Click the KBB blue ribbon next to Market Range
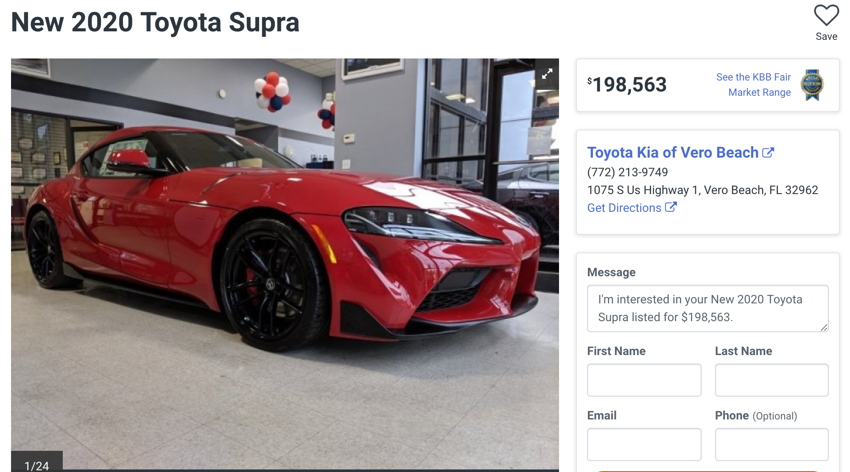The height and width of the screenshot is (472, 850). (812, 84)
